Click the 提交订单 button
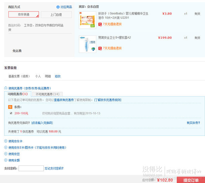Image resolution: width=205 pixels, height=183 pixels. tap(191, 180)
